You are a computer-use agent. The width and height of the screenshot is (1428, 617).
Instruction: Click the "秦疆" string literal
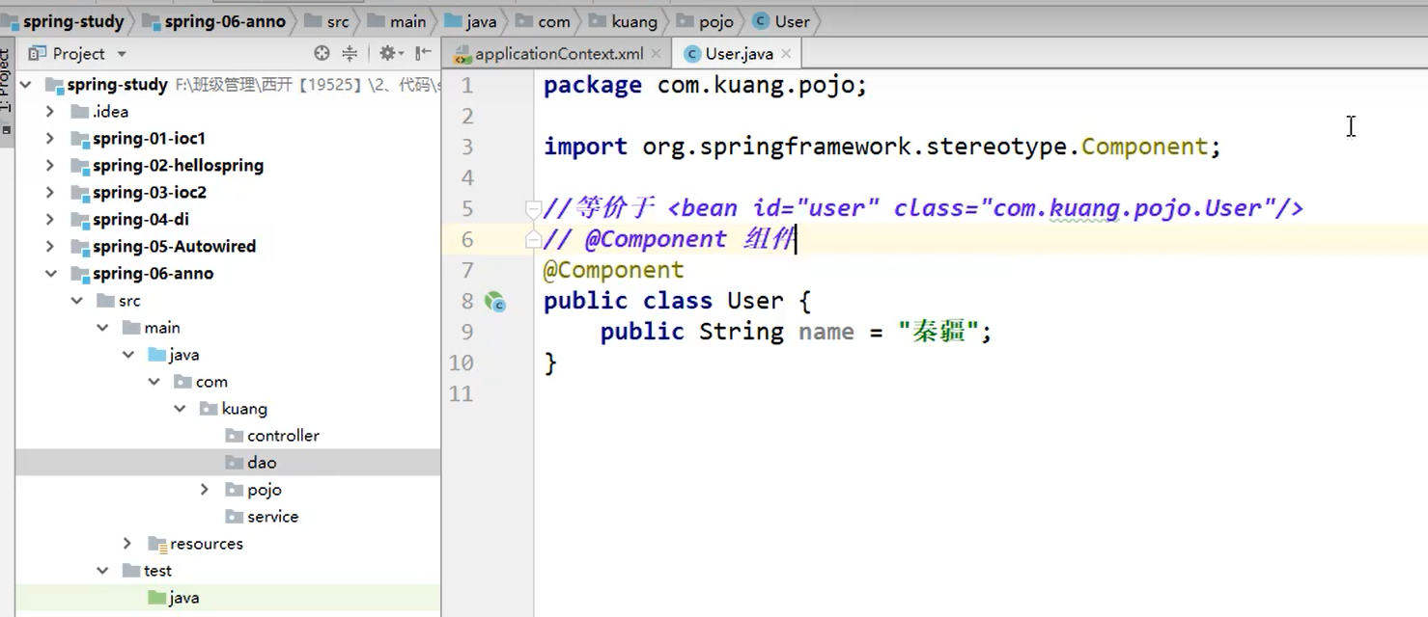[938, 332]
